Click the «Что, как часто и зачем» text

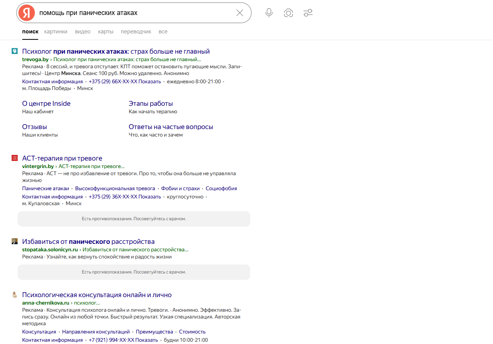pyautogui.click(x=156, y=135)
